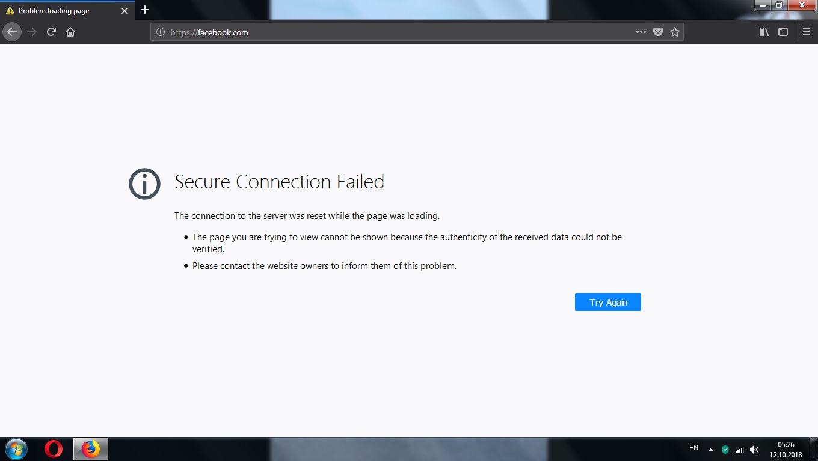Open the Library view icon
The width and height of the screenshot is (818, 461).
click(x=764, y=32)
